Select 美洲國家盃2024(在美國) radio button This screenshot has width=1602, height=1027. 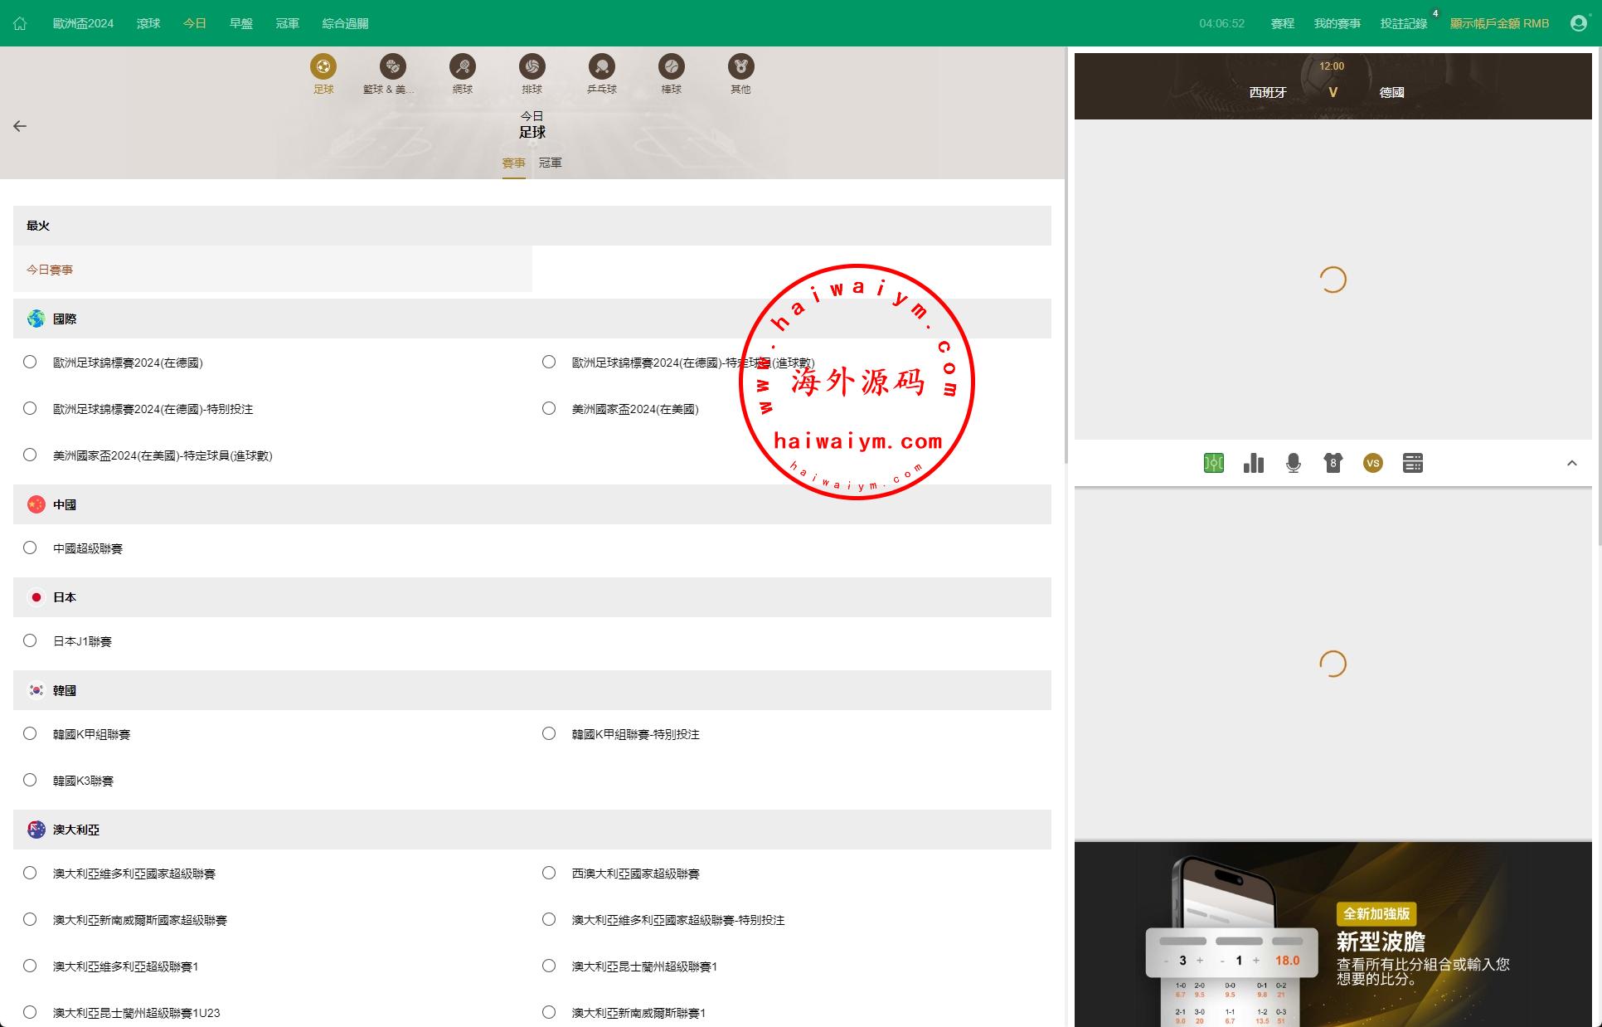(x=549, y=408)
